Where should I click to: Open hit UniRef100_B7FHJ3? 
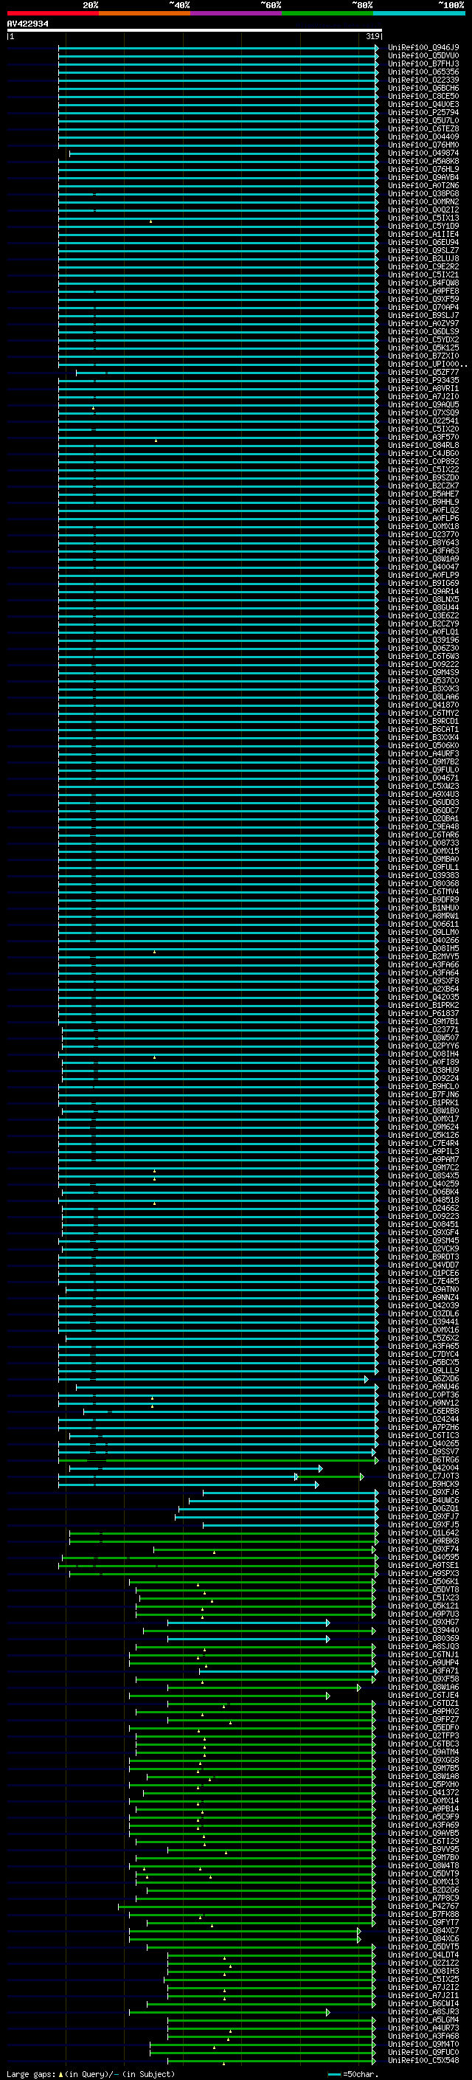pos(423,63)
